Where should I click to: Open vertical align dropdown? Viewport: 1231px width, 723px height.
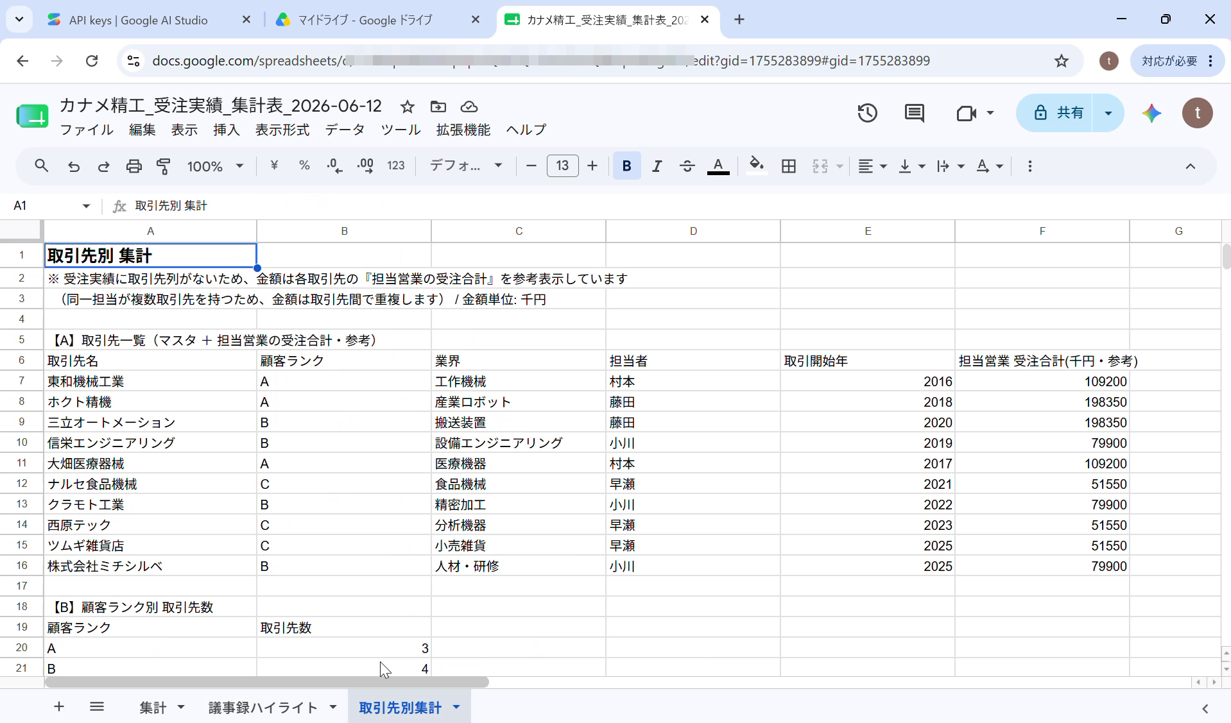coord(912,166)
